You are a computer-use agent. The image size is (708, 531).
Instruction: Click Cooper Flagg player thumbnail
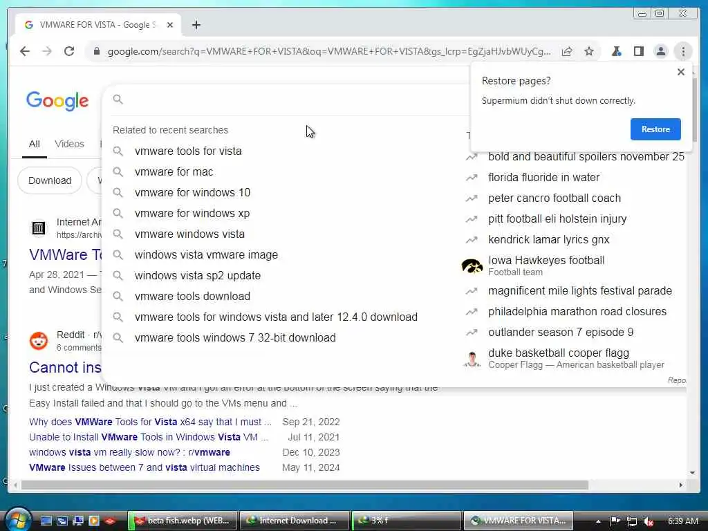[472, 360]
